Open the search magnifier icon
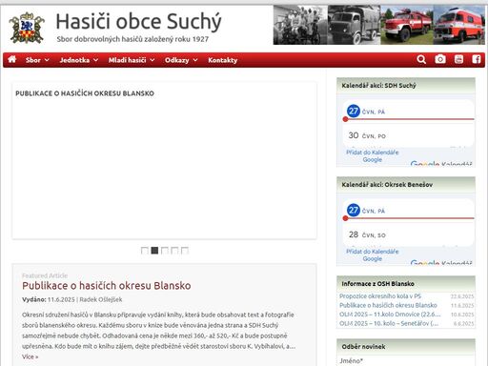Viewport: 488px width, 366px height. click(421, 59)
